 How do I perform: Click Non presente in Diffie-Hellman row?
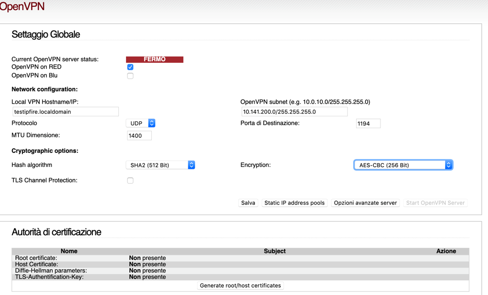(x=147, y=270)
